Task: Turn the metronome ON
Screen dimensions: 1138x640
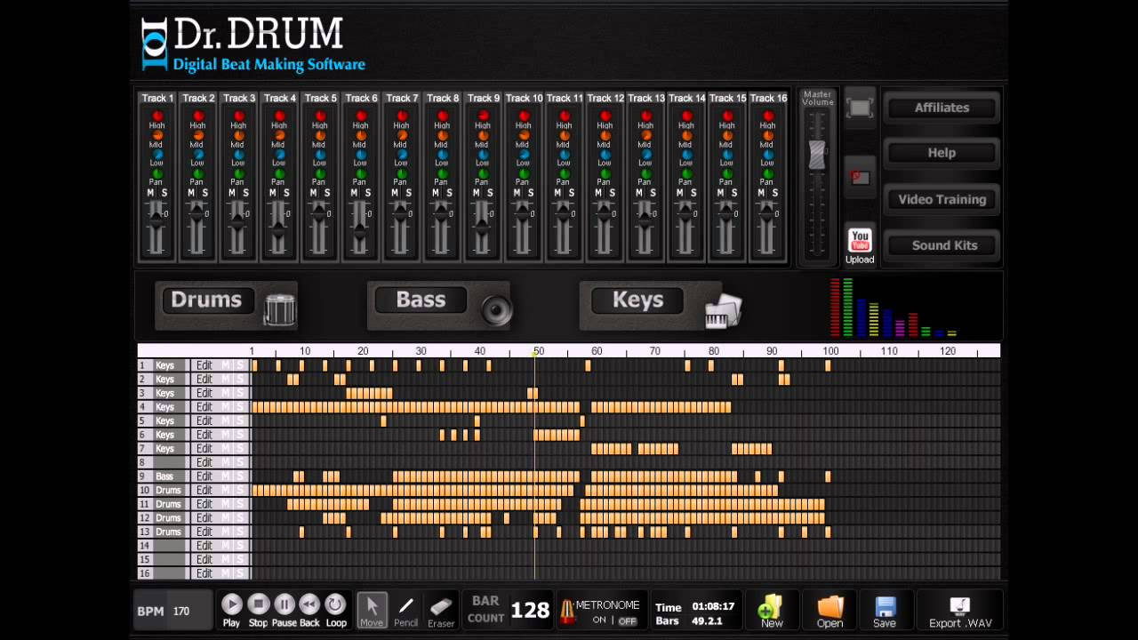Action: click(599, 620)
